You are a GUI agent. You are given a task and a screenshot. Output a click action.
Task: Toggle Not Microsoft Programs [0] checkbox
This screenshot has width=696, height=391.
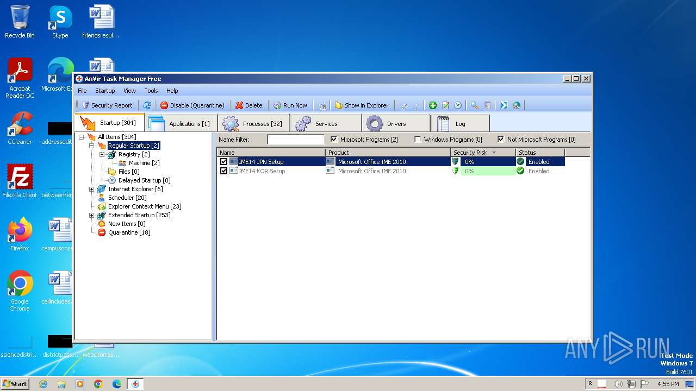(x=501, y=140)
